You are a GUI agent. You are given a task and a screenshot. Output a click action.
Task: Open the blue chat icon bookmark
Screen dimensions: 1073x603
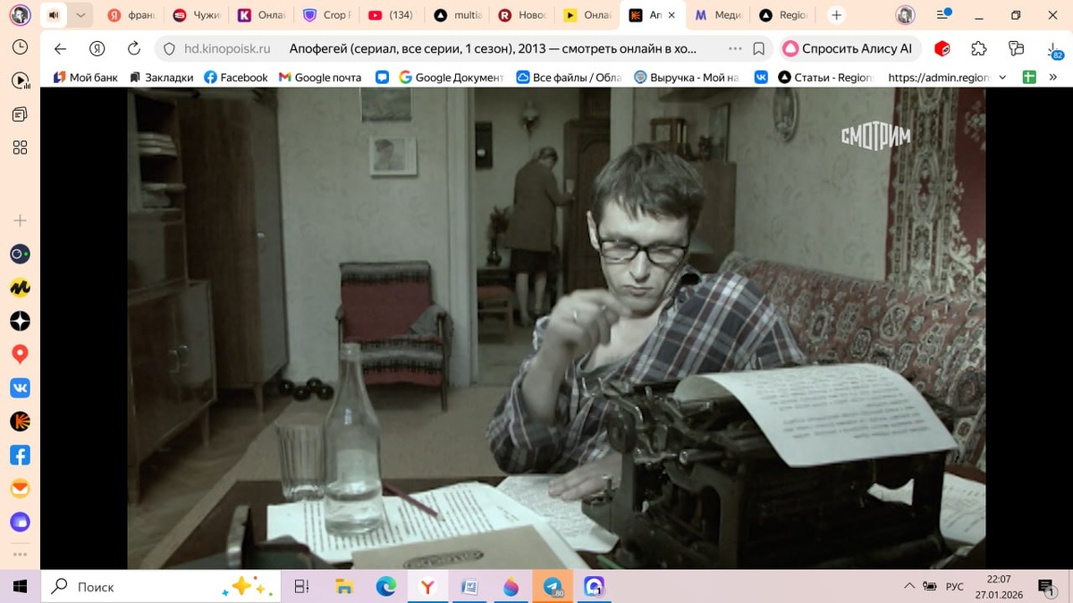tap(382, 78)
